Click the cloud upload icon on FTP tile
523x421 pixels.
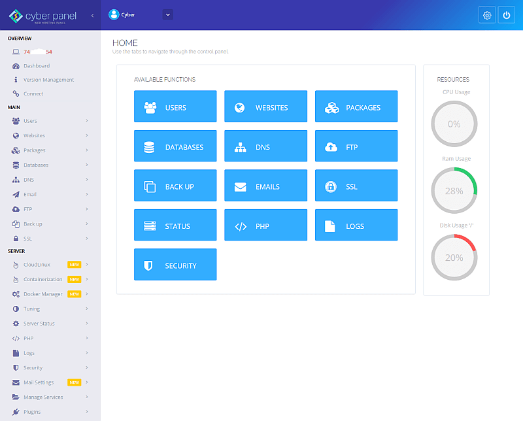click(331, 147)
